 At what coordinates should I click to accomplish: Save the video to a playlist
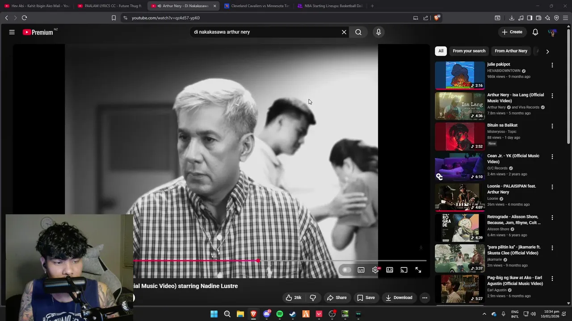366,298
